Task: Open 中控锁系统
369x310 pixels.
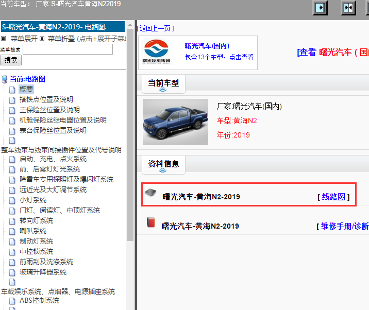Action: [36, 252]
